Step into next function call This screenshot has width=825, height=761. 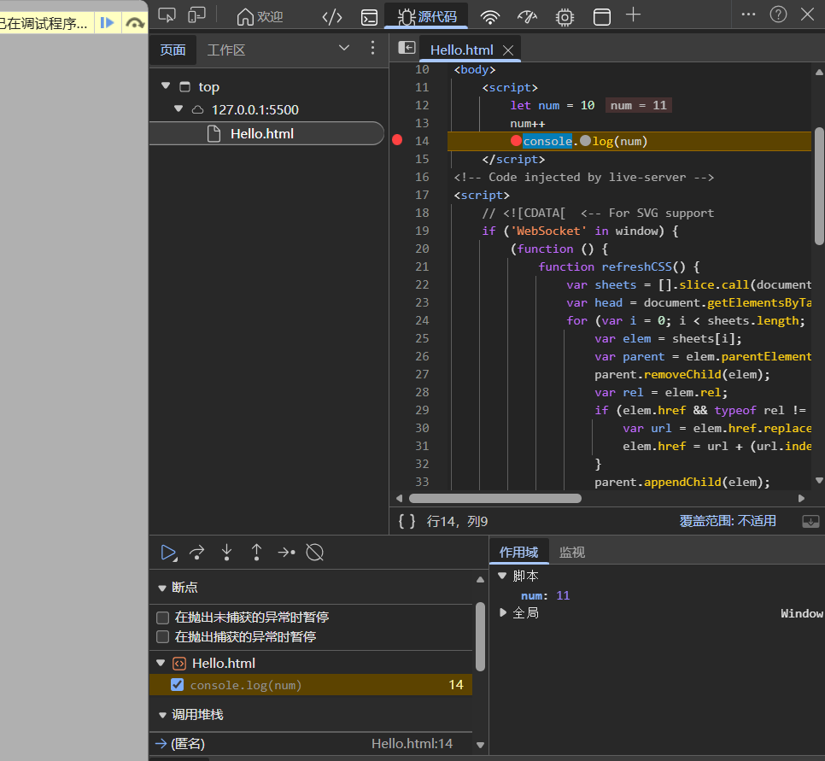(x=226, y=553)
